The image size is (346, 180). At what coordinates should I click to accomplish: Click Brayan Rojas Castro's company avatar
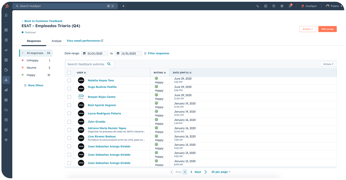(x=81, y=97)
